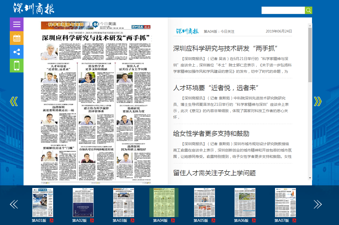This screenshot has width=339, height=225.
Task: Open the purple hamburger menu
Action: click(x=17, y=24)
